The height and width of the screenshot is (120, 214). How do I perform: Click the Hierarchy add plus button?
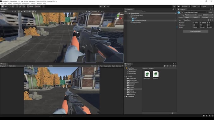126,11
